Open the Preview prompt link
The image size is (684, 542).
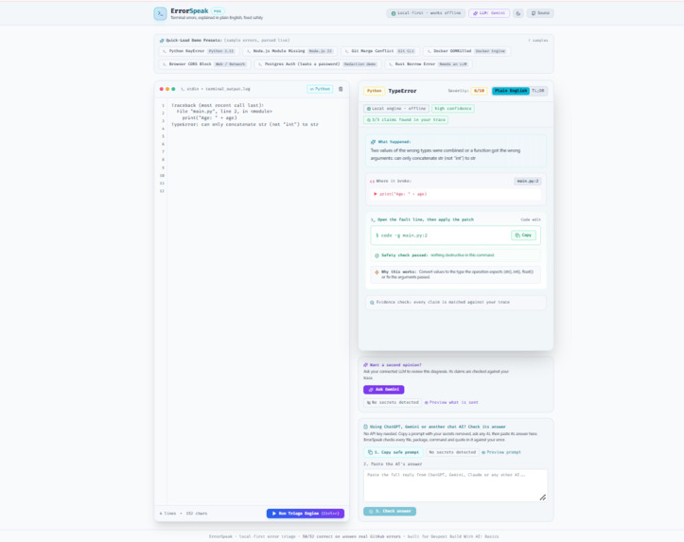501,452
